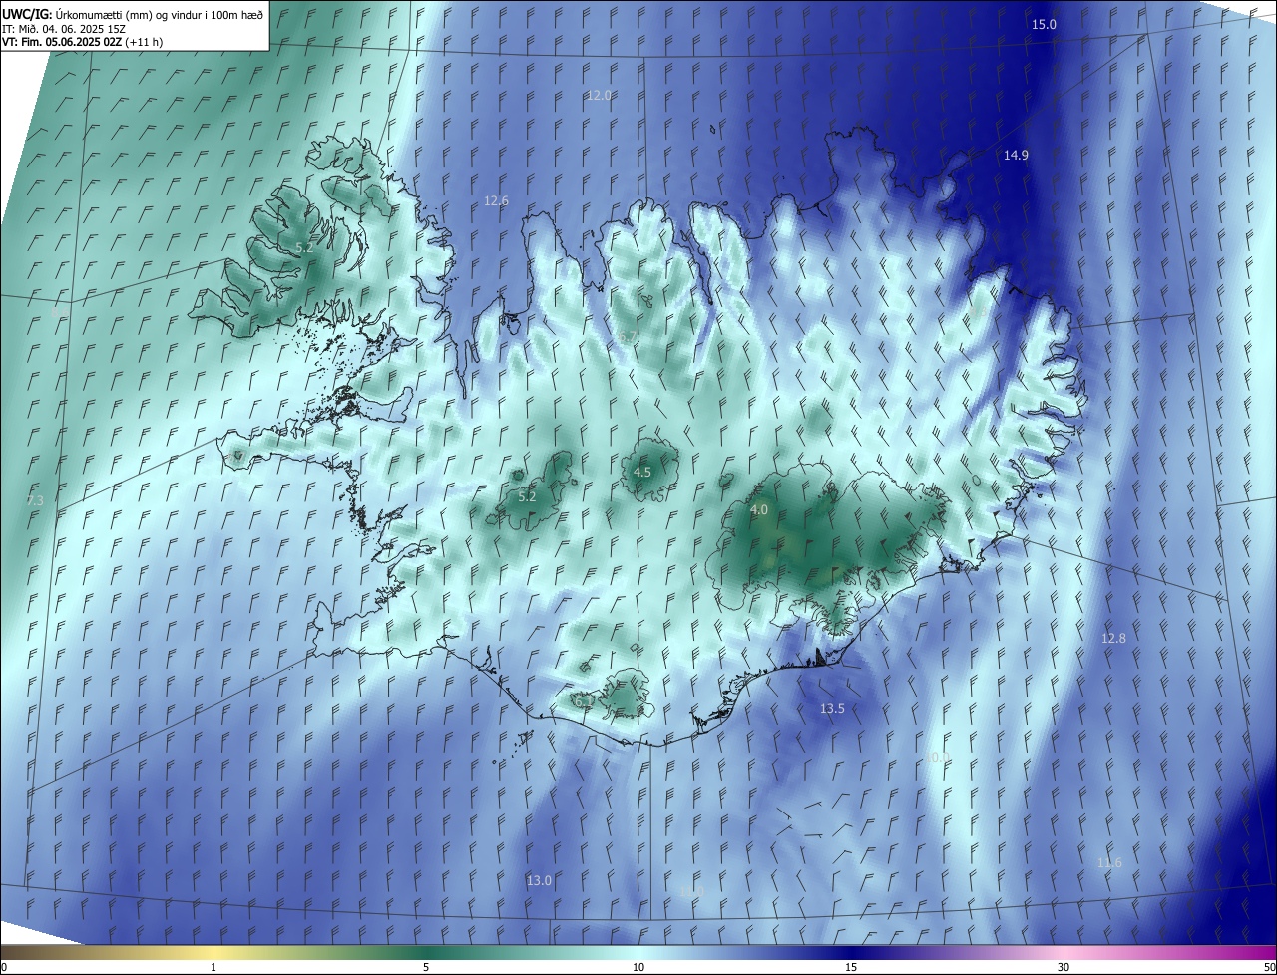The height and width of the screenshot is (975, 1277).
Task: Click the title text 'Úrkomumætti (mm) og vindur'
Action: click(x=130, y=15)
